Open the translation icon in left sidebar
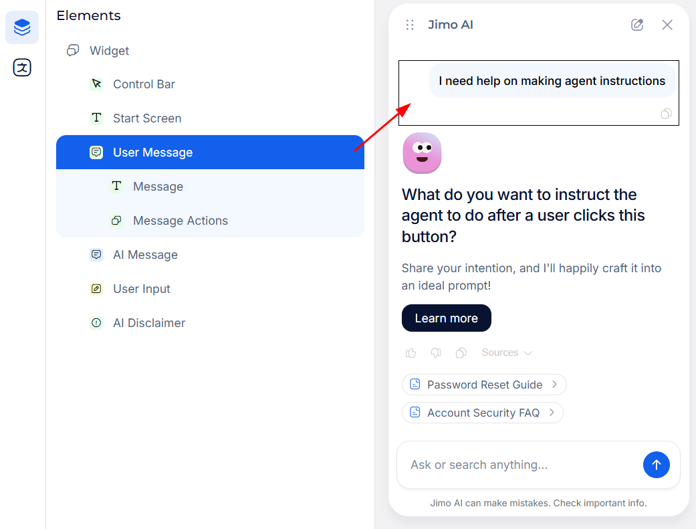Viewport: 696px width, 529px height. pyautogui.click(x=22, y=68)
